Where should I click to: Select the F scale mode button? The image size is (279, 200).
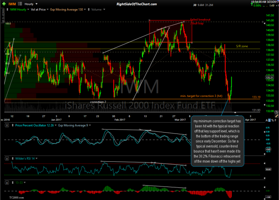point(276,120)
